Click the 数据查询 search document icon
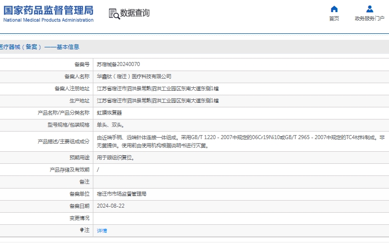 [x=114, y=14]
